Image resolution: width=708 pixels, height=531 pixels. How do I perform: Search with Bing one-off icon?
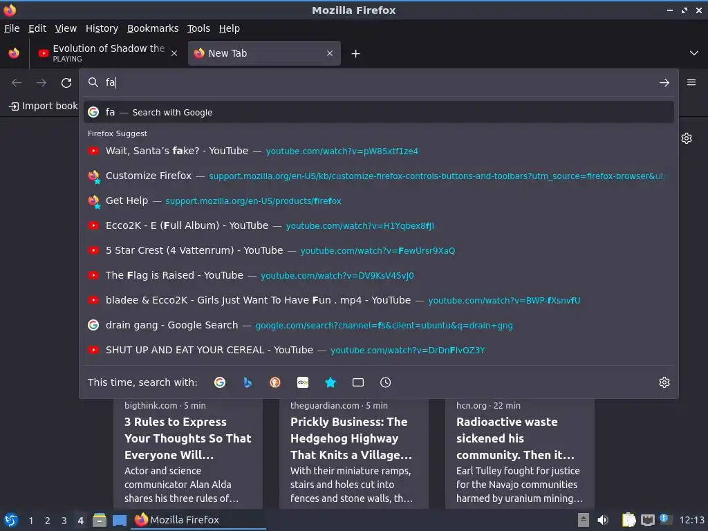click(248, 382)
